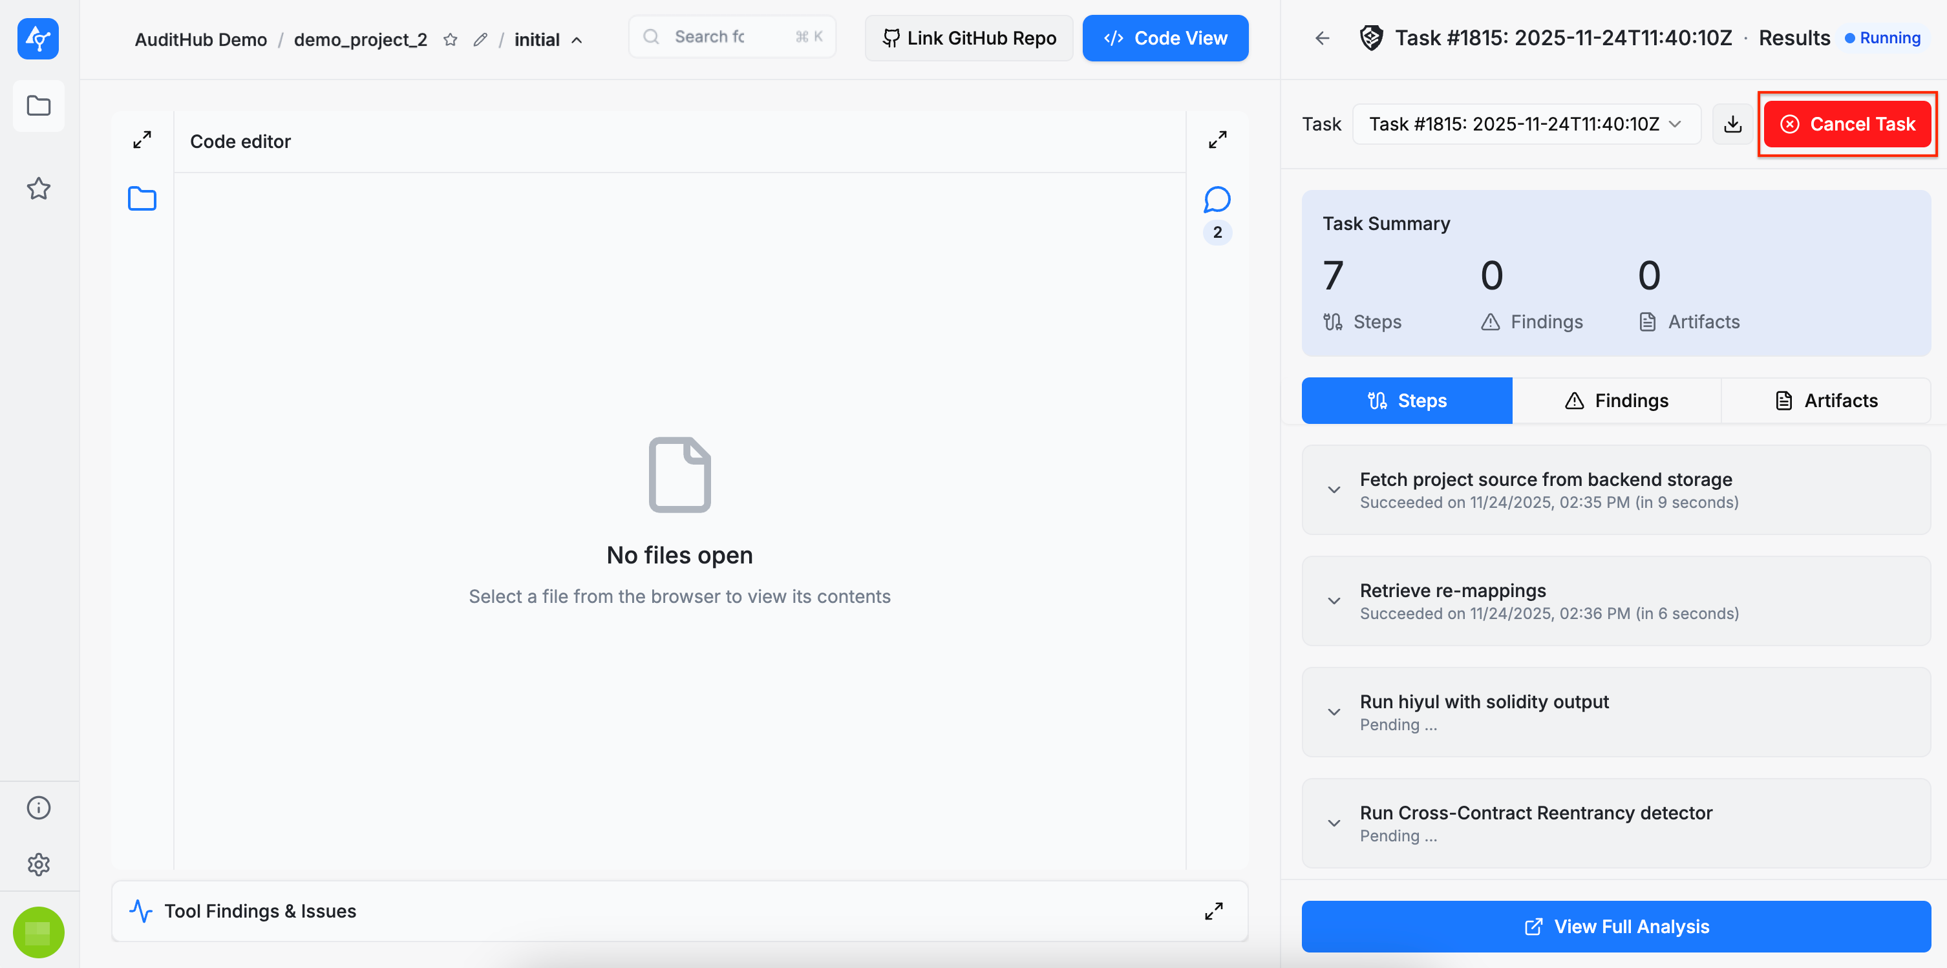Switch to the Findings tab
This screenshot has width=1947, height=968.
1616,401
